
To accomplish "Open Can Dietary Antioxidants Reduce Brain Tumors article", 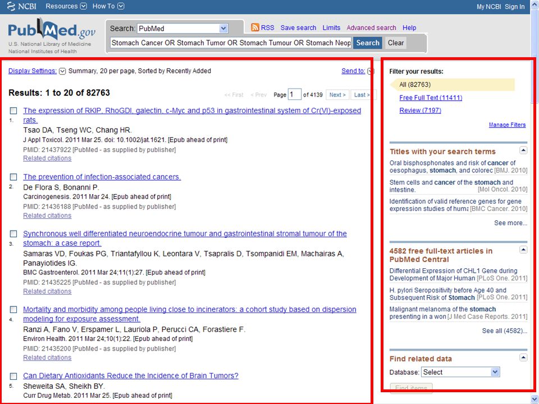I will pyautogui.click(x=131, y=375).
